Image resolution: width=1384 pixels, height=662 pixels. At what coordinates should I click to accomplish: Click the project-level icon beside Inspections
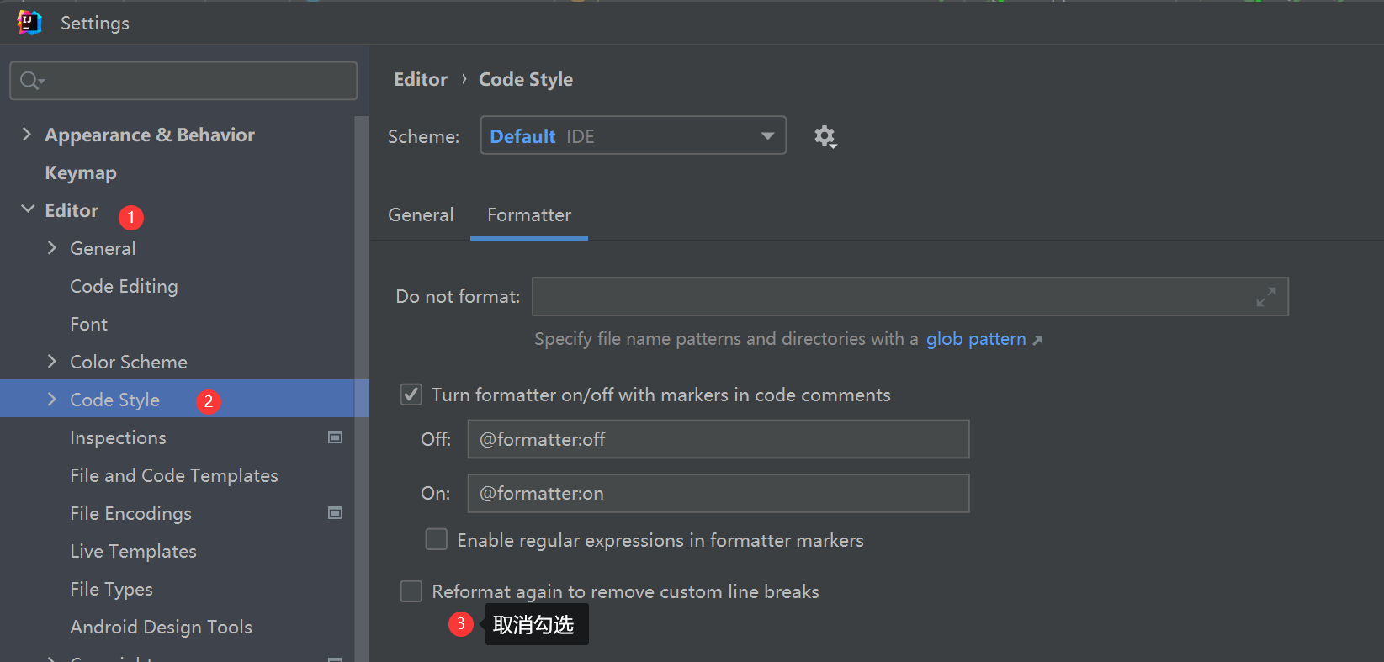[335, 437]
